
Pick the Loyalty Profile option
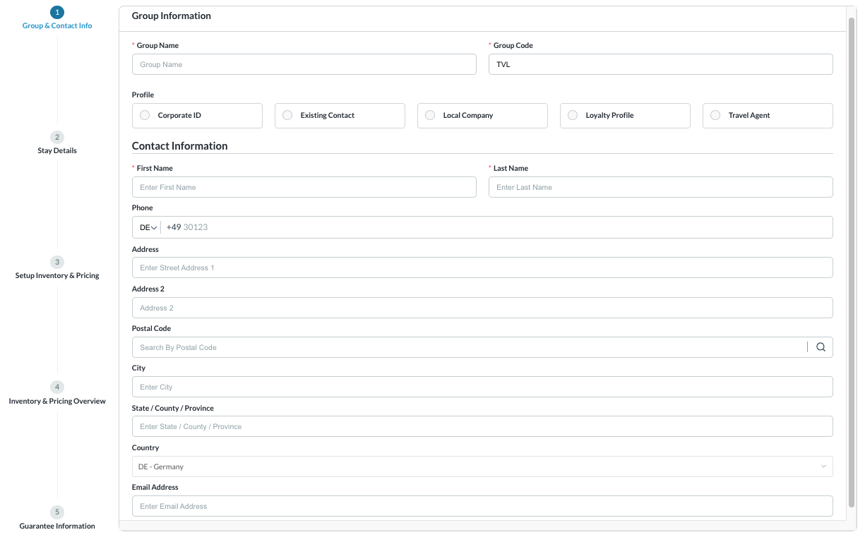point(572,114)
